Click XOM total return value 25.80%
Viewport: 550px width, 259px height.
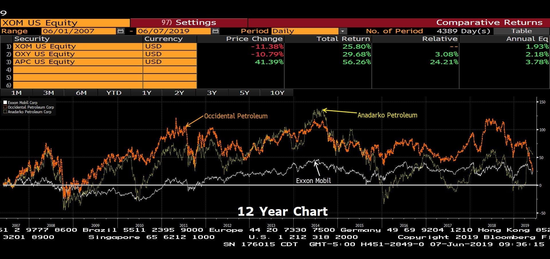[357, 46]
